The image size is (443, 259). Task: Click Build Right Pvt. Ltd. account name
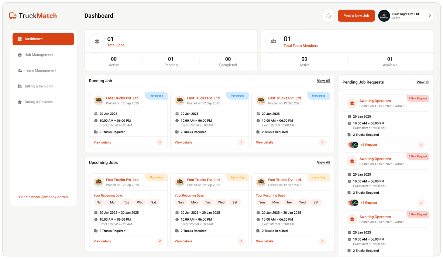tap(406, 14)
